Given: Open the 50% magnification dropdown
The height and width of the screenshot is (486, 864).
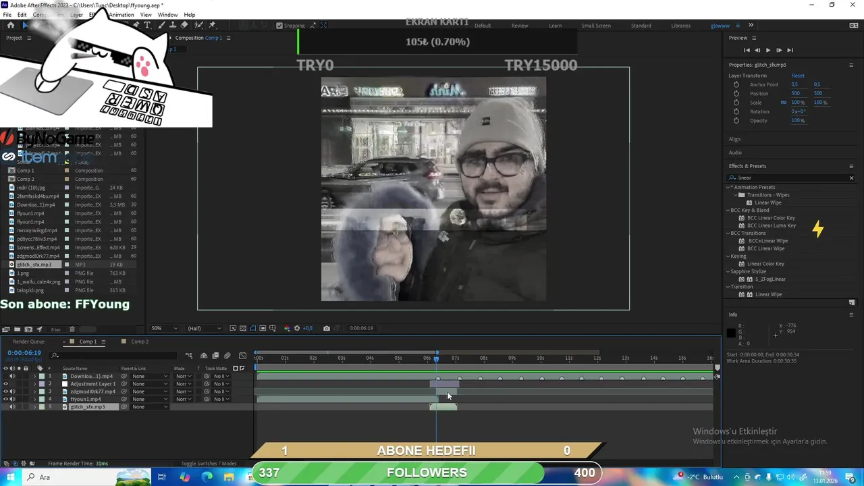Looking at the screenshot, I should [x=165, y=328].
